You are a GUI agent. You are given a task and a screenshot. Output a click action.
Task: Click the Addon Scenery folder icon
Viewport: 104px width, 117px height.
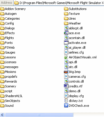click(x=2, y=9)
